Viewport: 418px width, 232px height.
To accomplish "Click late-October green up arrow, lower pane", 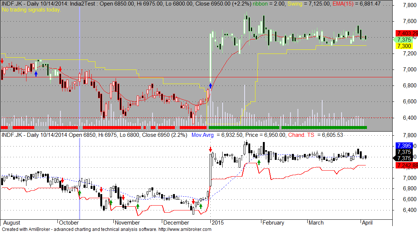I will [x=111, y=203].
